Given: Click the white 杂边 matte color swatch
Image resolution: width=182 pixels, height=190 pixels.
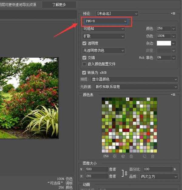Looking at the screenshot, I should pyautogui.click(x=163, y=43).
